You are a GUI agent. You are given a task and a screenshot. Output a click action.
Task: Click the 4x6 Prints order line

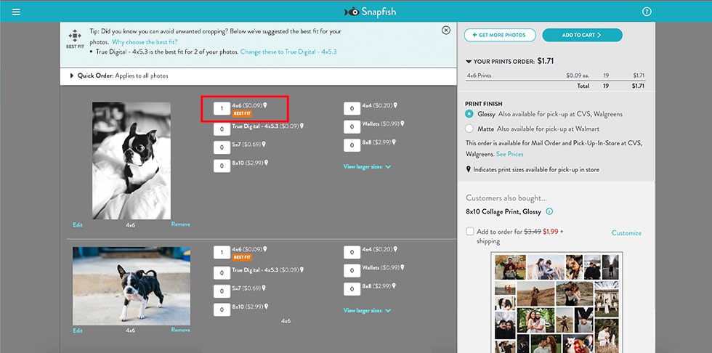[555, 76]
